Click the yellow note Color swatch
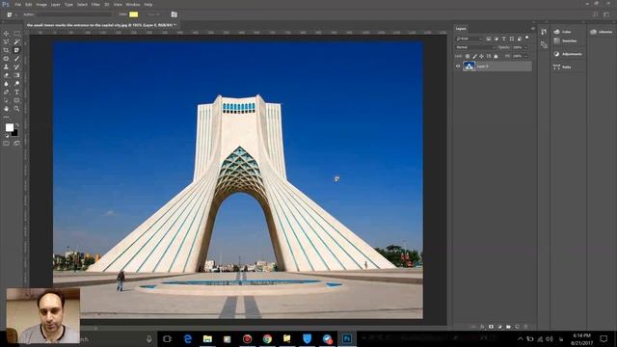617x347 pixels. click(x=134, y=14)
